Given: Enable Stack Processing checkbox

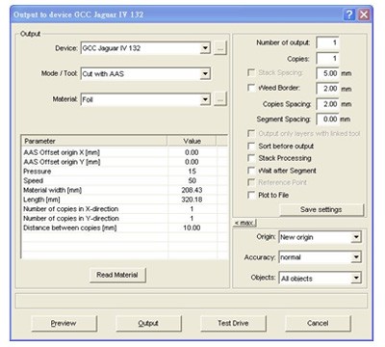Looking at the screenshot, I should click(x=251, y=158).
